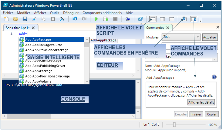
Task: Create a new script with the New icon
Action: point(6,19)
